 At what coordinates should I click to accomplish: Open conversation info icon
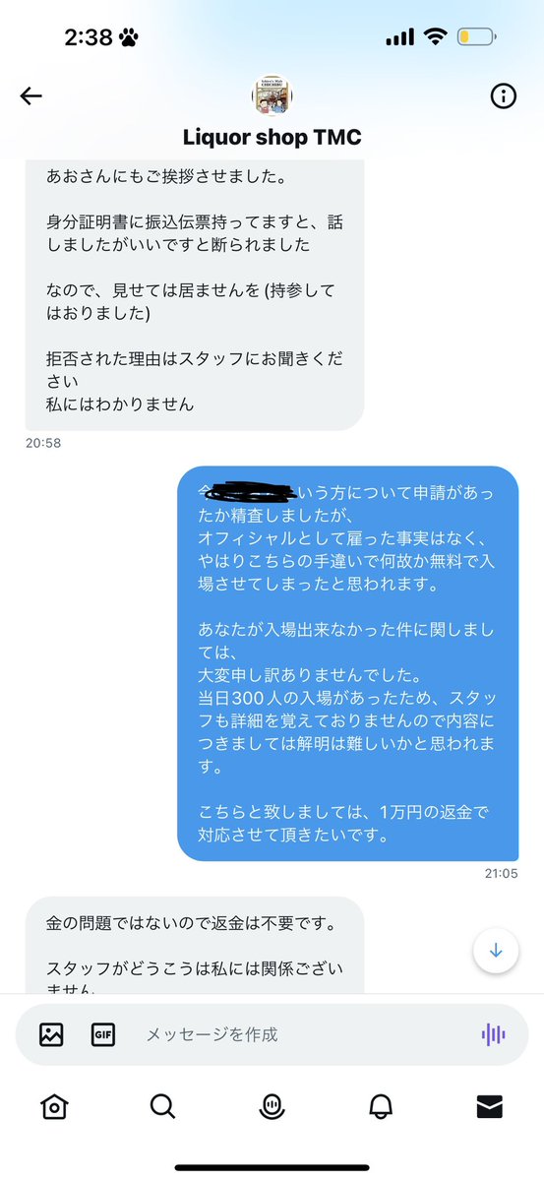pos(503,95)
